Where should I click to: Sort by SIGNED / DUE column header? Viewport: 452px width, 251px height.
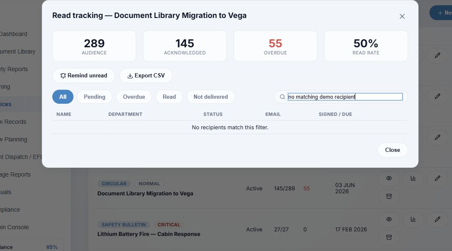335,114
